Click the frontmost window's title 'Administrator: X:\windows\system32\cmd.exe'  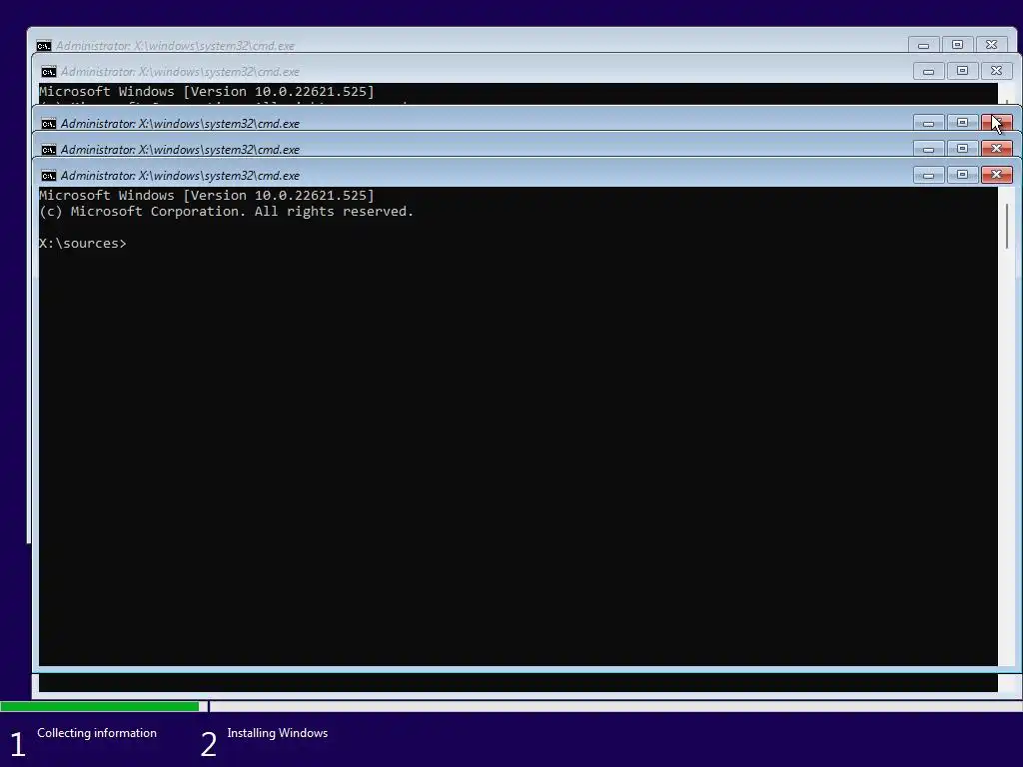tap(180, 176)
